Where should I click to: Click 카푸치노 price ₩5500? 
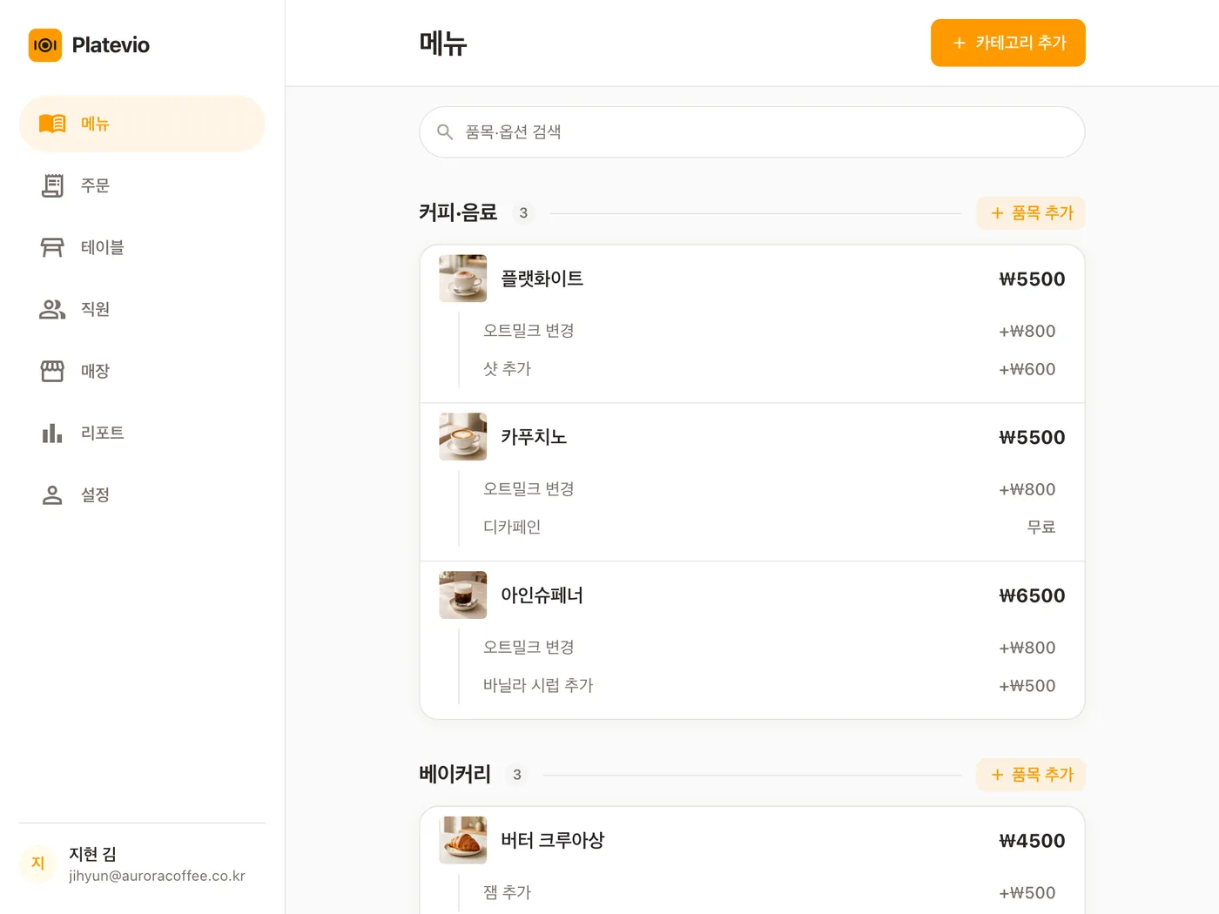1032,438
